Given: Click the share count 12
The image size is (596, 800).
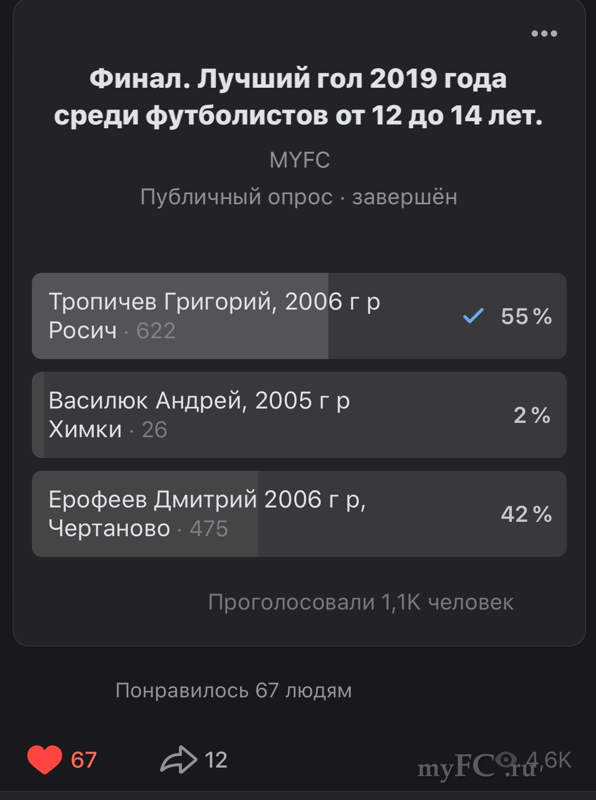Looking at the screenshot, I should 216,760.
